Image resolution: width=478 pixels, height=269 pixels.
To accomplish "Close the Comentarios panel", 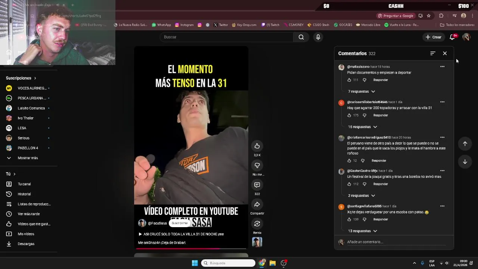I will [x=445, y=53].
